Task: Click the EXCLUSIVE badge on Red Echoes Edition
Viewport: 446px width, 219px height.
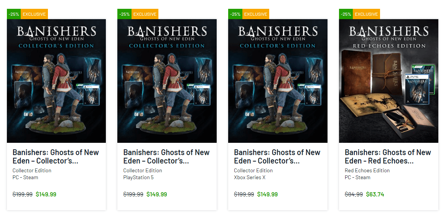Action: pos(366,14)
